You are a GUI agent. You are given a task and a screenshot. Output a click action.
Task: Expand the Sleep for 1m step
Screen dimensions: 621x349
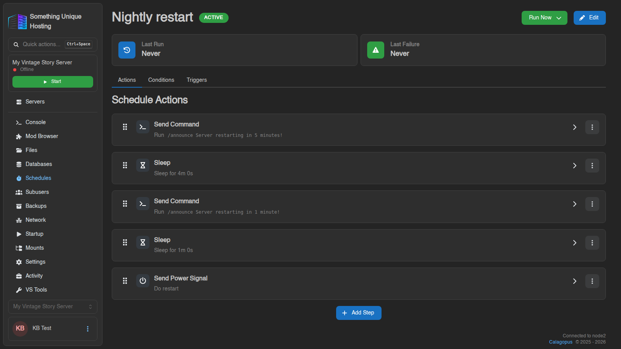575,243
